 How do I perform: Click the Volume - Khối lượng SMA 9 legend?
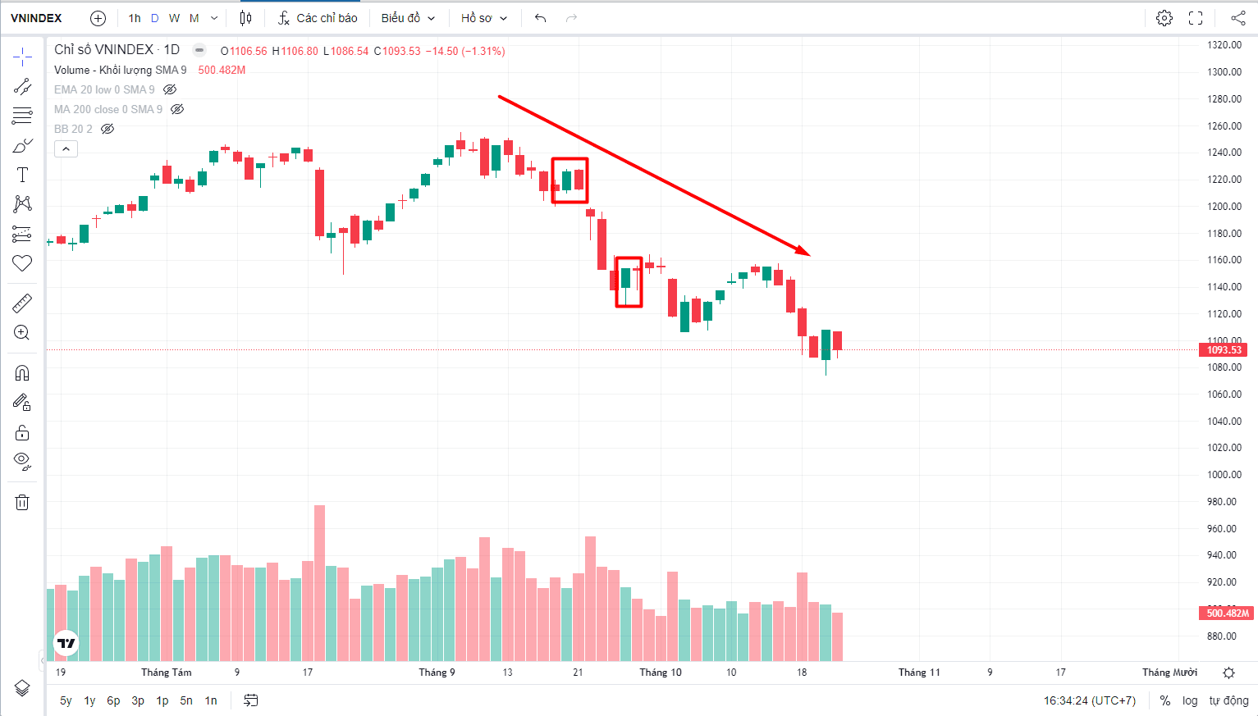click(121, 70)
